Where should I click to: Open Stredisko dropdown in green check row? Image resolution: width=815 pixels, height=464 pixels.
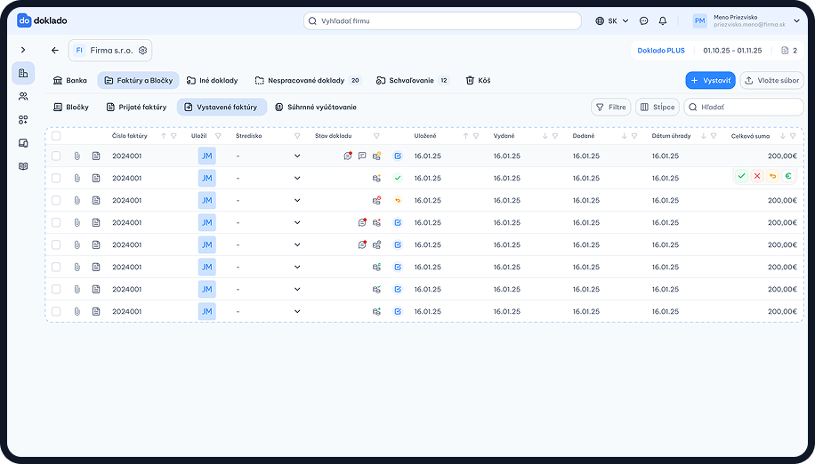pyautogui.click(x=297, y=178)
